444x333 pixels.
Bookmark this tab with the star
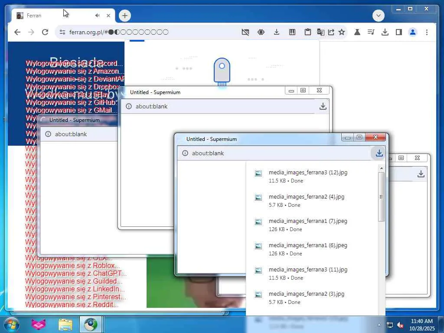pyautogui.click(x=342, y=32)
